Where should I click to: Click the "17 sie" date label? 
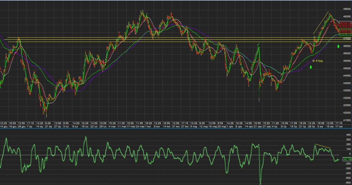(x=339, y=126)
